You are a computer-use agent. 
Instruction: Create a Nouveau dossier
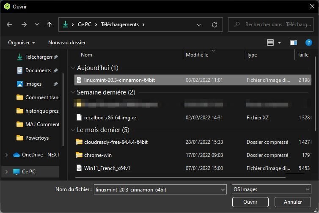point(67,43)
